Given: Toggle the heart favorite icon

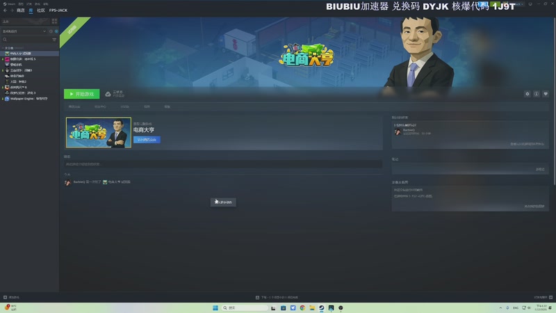Looking at the screenshot, I should 546,94.
